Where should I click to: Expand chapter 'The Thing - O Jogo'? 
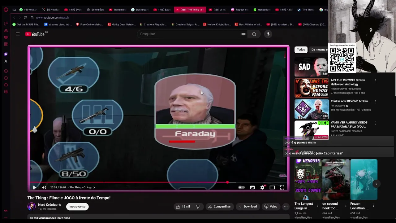(x=82, y=187)
